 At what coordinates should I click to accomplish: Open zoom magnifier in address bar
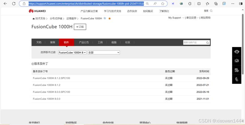[x=147, y=4]
